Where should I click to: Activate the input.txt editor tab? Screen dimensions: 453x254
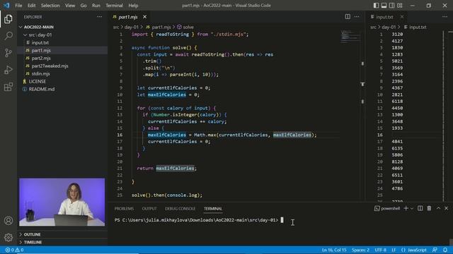(384, 17)
